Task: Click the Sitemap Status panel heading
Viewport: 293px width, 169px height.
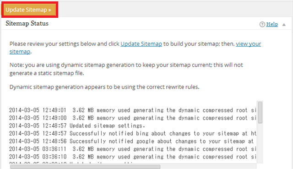Action: click(27, 23)
